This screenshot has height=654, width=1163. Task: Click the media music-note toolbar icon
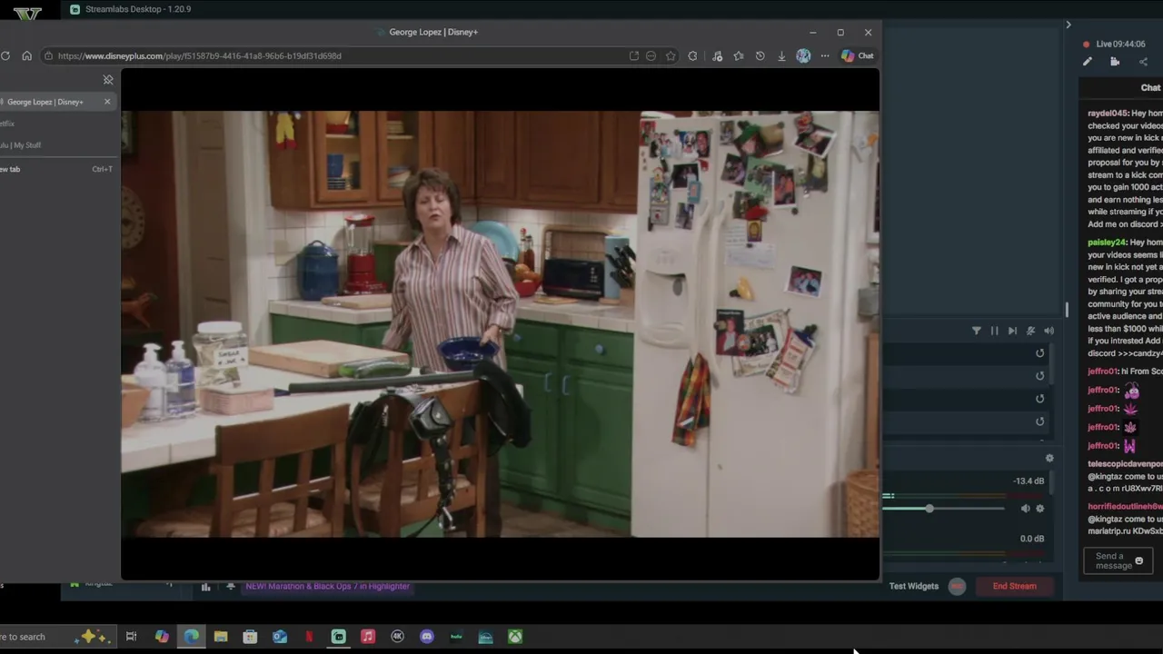coord(717,55)
